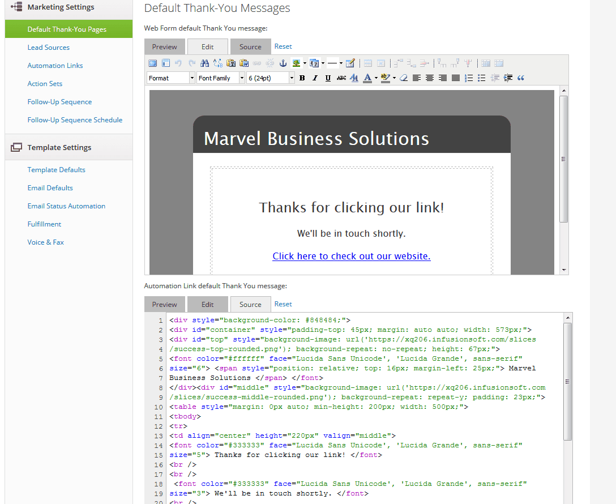Switch to Automation Link Preview tab

(x=165, y=305)
